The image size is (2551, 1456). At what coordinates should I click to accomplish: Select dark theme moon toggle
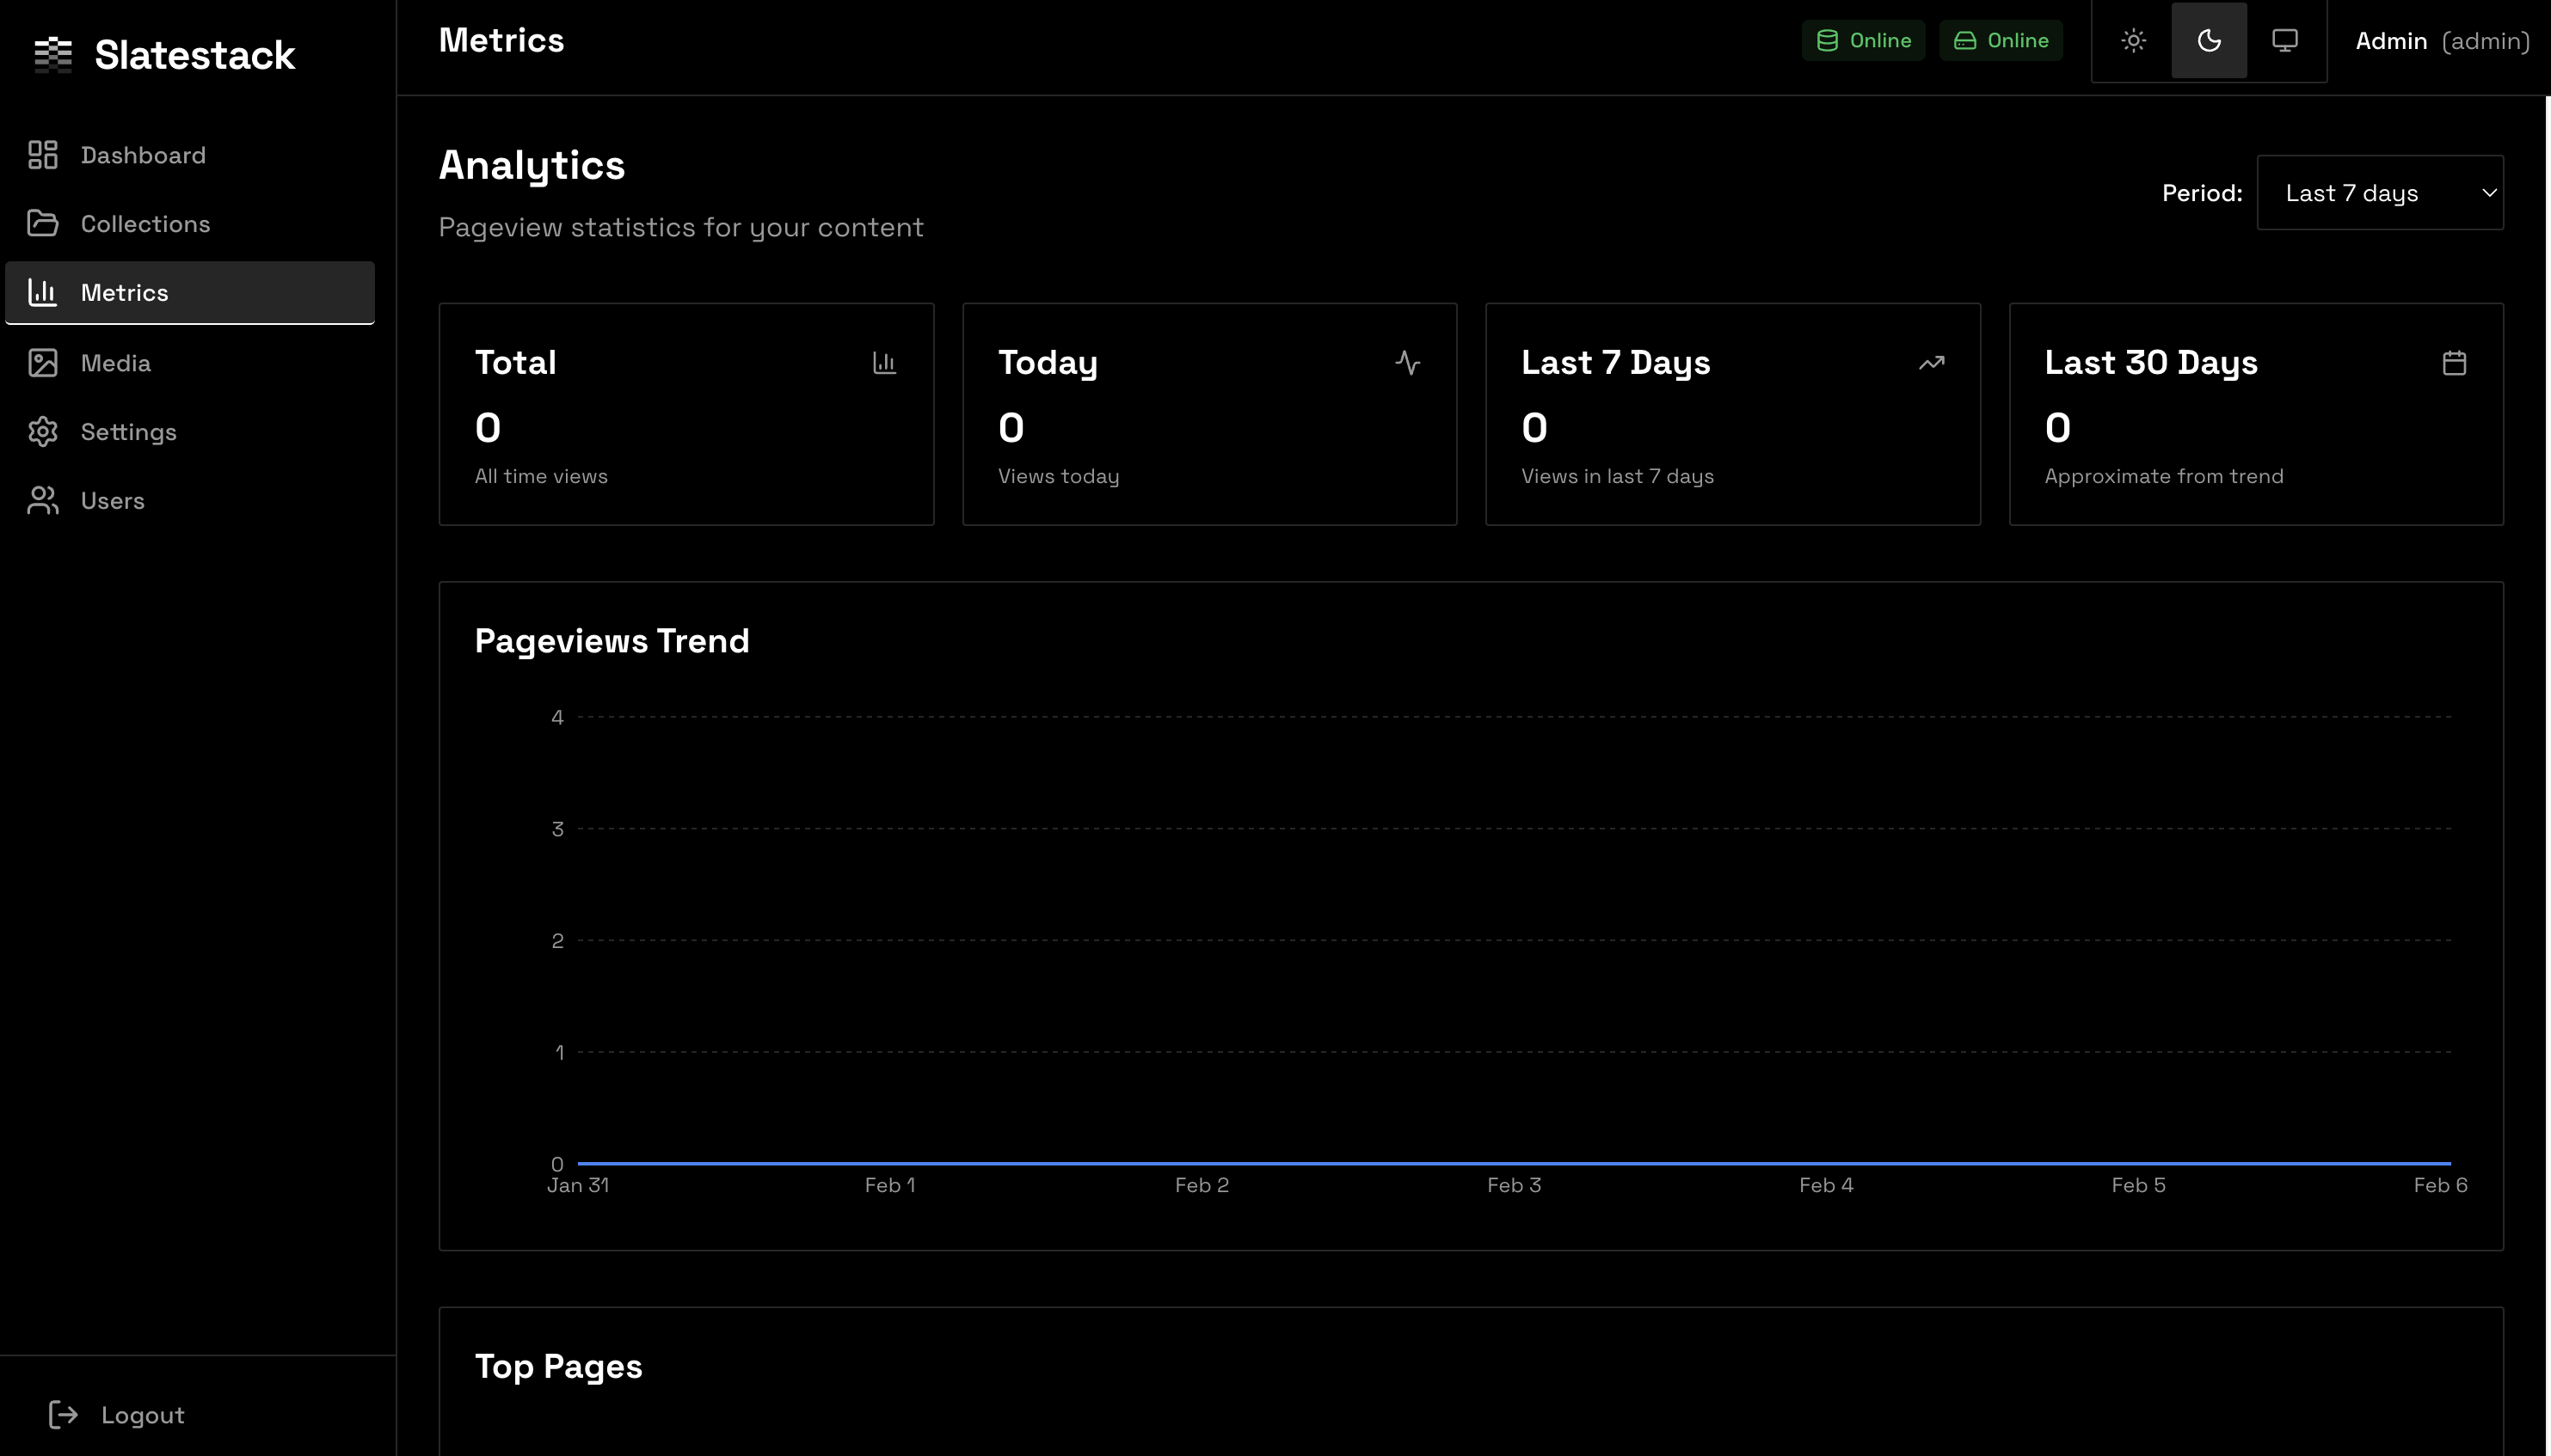[x=2209, y=41]
